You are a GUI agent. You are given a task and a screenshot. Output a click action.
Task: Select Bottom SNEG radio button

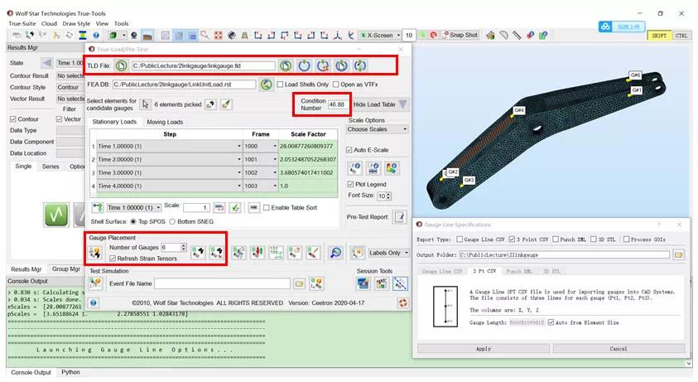click(x=172, y=221)
